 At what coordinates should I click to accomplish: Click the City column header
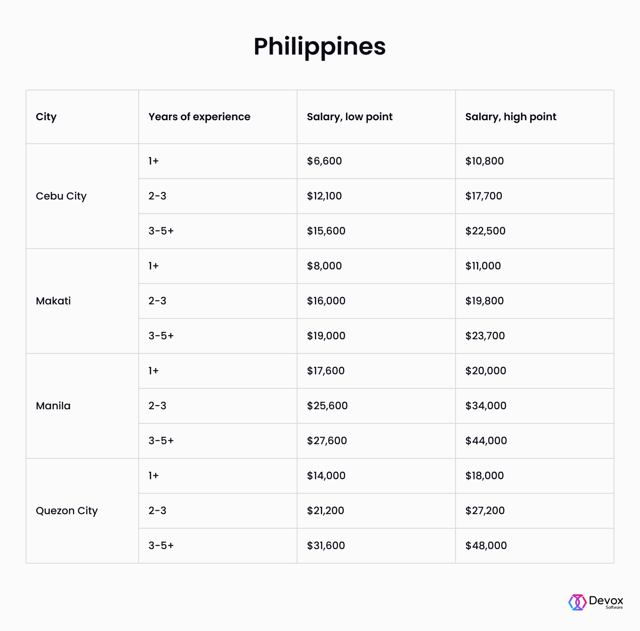point(46,117)
